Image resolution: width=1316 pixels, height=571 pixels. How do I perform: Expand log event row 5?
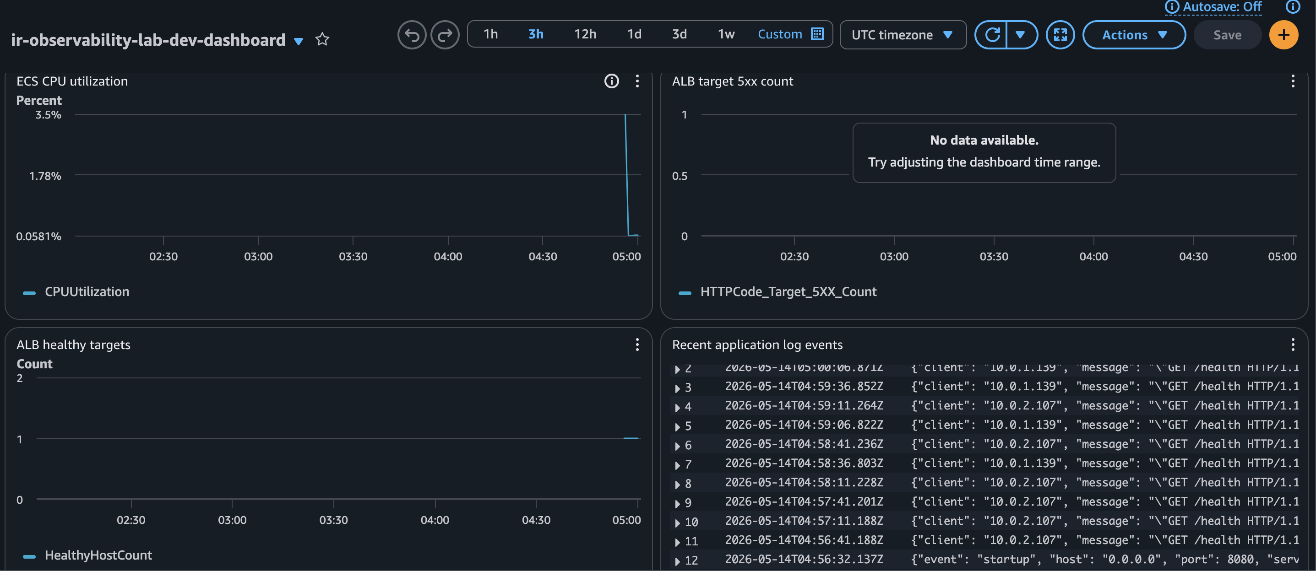pos(677,426)
